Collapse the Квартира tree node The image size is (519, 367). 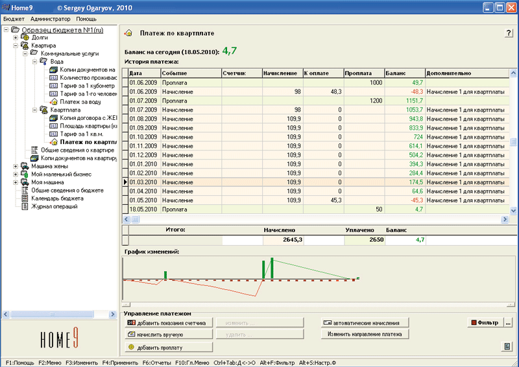(15, 45)
